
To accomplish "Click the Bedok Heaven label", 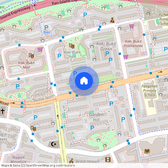I will [x=87, y=161].
